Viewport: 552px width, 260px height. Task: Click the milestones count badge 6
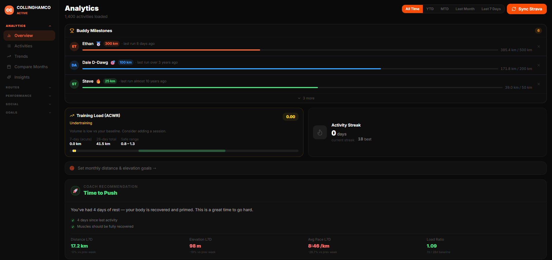(x=538, y=31)
